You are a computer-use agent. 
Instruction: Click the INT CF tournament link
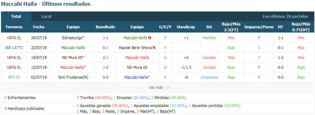(x=14, y=77)
